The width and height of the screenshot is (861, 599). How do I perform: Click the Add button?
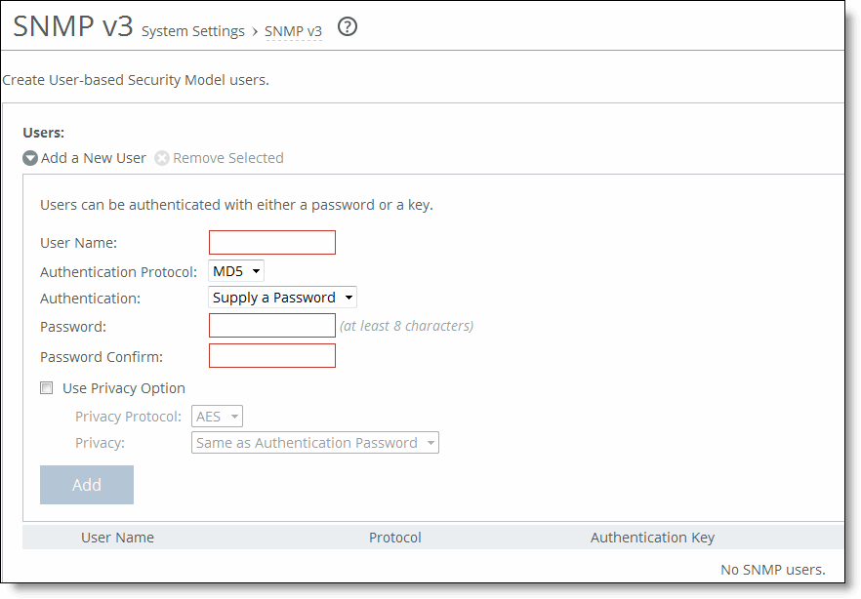coord(86,484)
